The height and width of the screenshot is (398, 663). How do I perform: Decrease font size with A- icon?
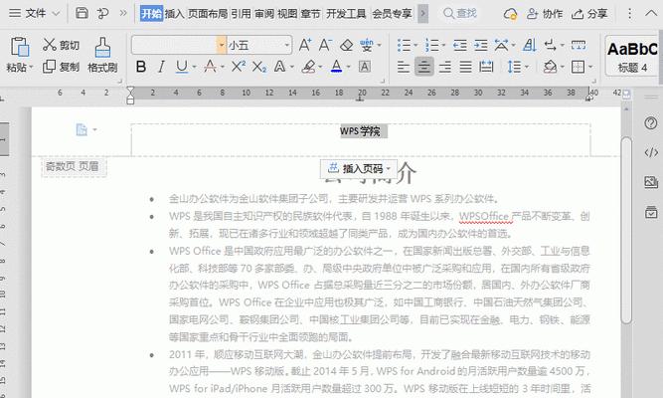coord(326,45)
